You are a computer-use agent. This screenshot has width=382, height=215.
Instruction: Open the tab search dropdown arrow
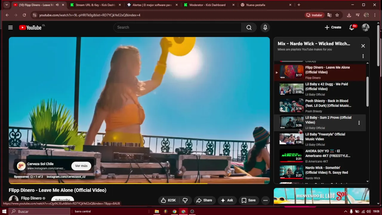[7, 5]
